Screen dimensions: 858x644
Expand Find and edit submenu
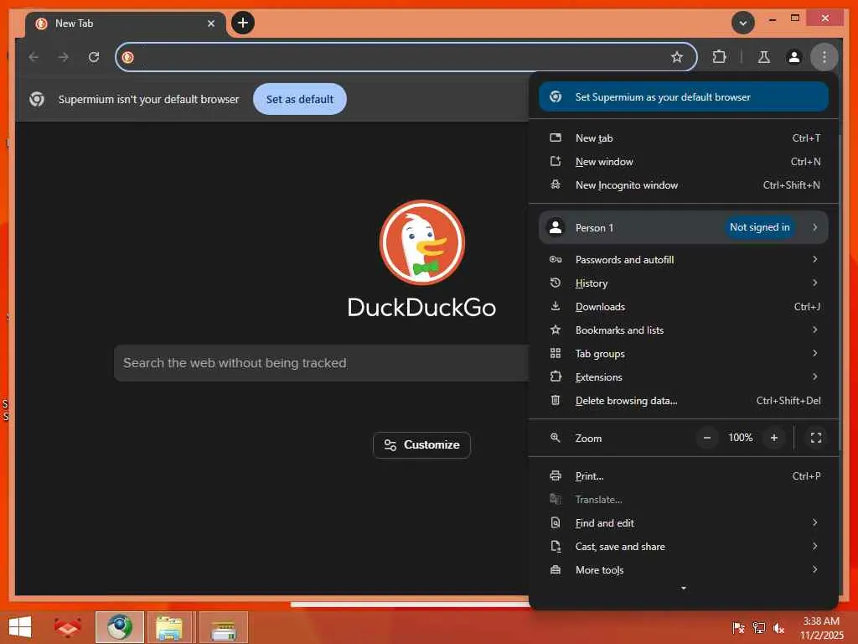tap(684, 523)
